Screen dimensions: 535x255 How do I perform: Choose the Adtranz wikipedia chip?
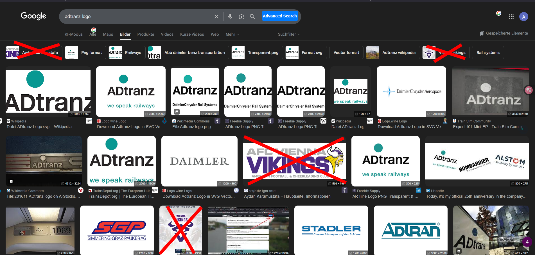[x=393, y=53]
